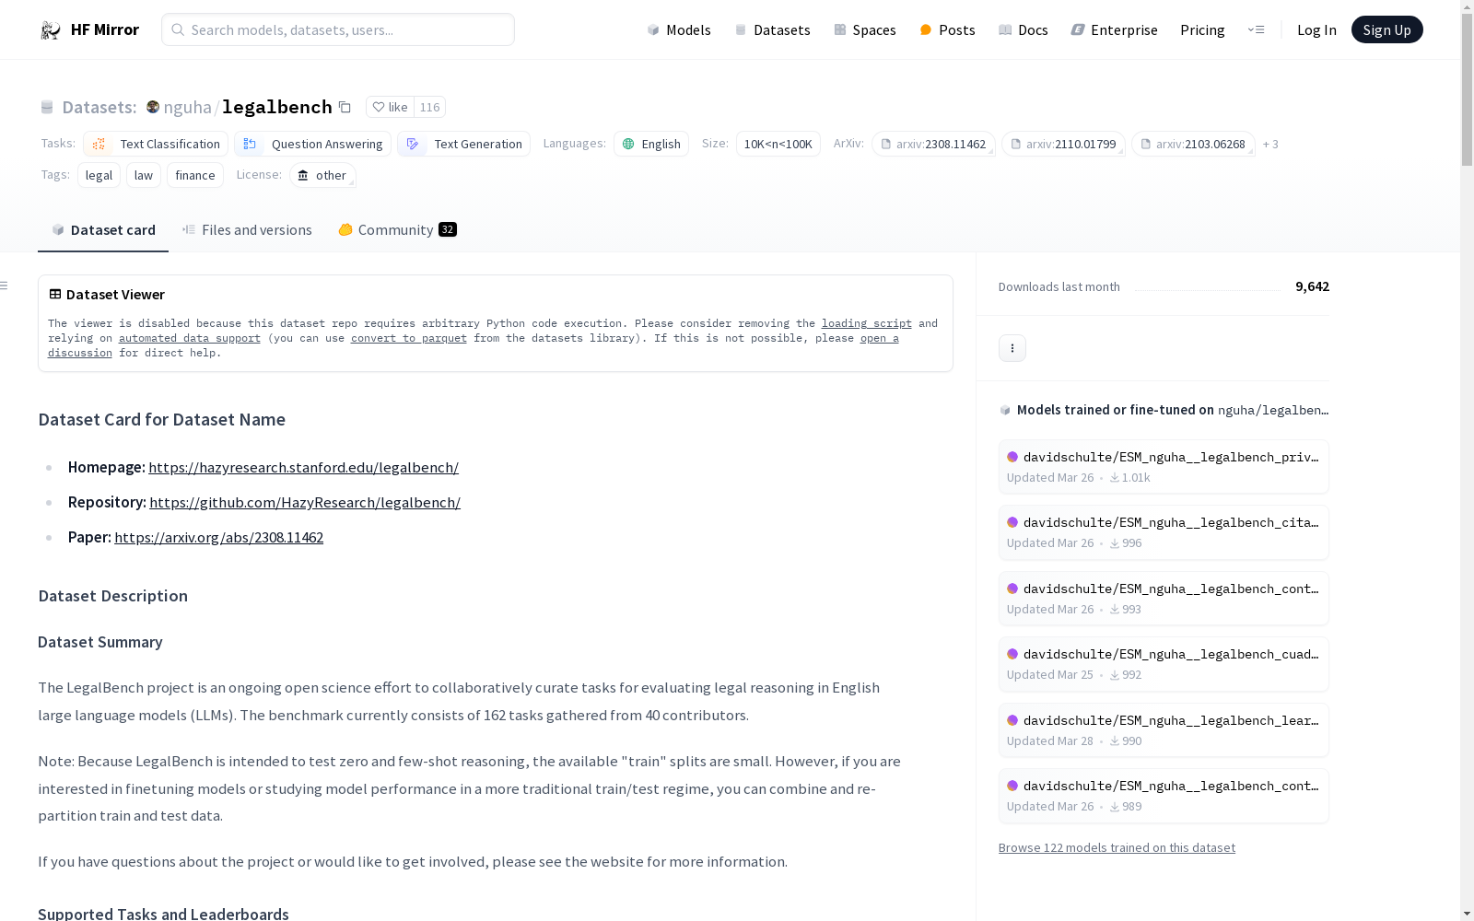Open the automated data support link

tap(190, 338)
